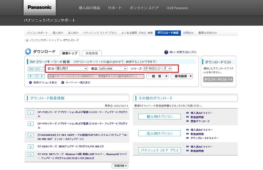Click the blue download arrow icon

click(x=28, y=52)
